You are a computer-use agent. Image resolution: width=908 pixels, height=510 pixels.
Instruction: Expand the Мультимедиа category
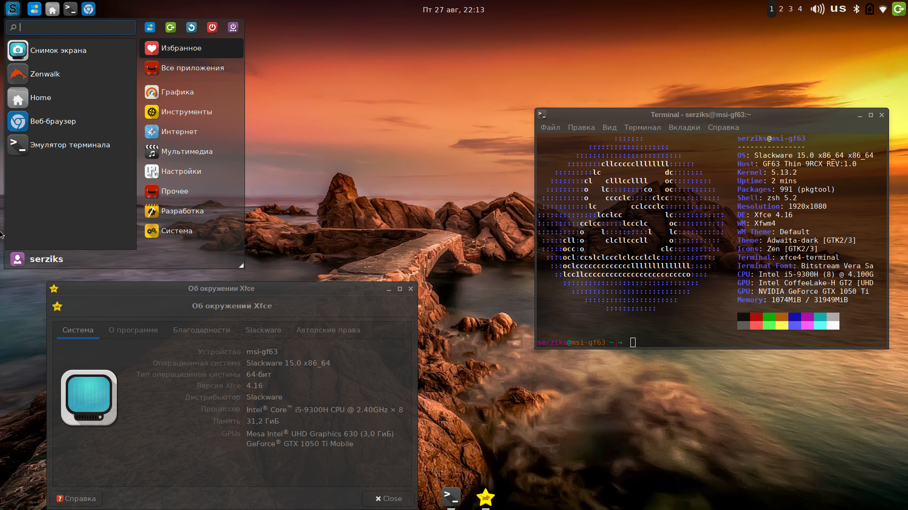point(186,152)
